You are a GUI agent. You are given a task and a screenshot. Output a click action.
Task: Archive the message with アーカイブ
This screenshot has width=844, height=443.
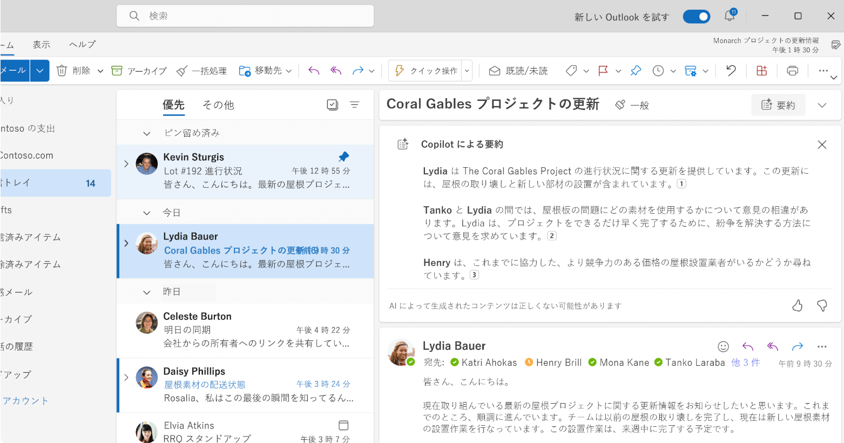[x=139, y=71]
